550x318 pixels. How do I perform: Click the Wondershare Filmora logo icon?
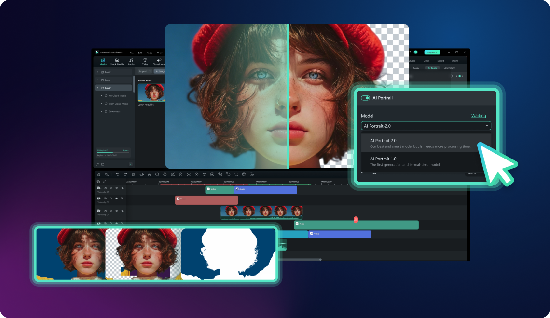(97, 52)
